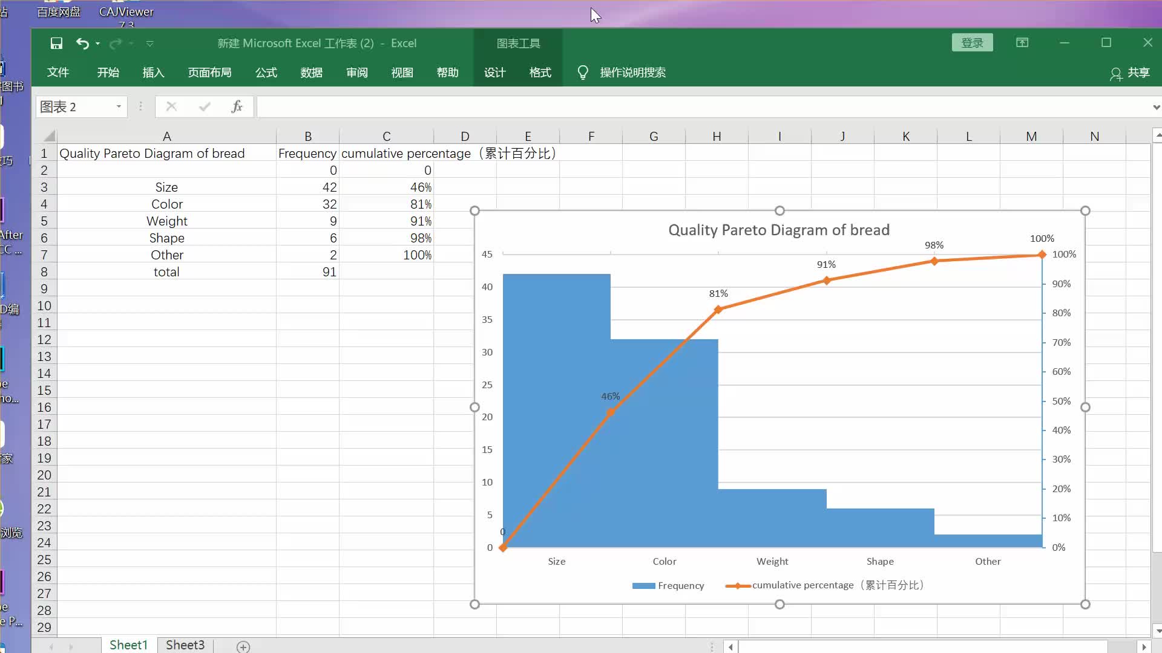Click the 插入 Insert menu item

point(153,73)
